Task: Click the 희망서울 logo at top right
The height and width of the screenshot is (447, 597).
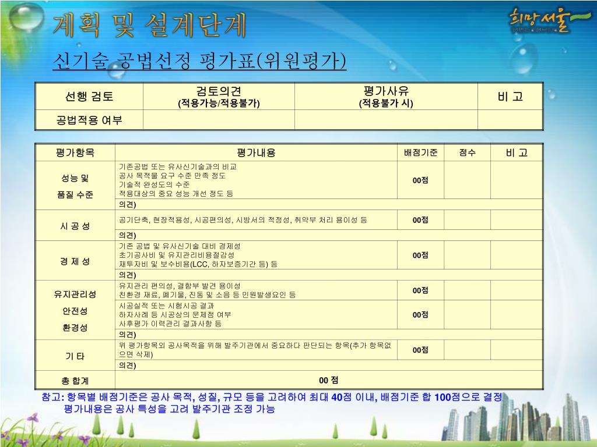Action: pyautogui.click(x=549, y=20)
